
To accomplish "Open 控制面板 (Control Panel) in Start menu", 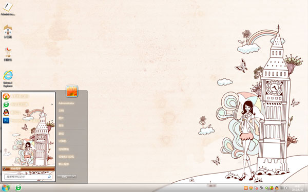I will click(x=64, y=150).
